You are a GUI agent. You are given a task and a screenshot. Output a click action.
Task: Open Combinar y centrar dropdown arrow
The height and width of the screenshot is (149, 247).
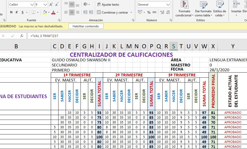[131, 13]
